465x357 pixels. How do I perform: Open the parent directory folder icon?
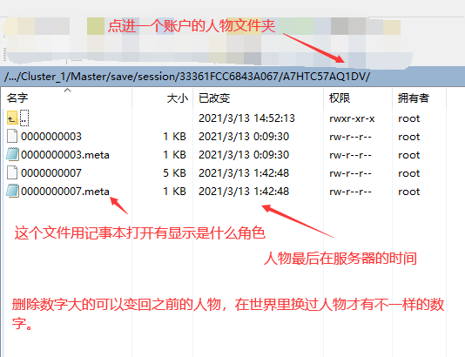tap(12, 118)
